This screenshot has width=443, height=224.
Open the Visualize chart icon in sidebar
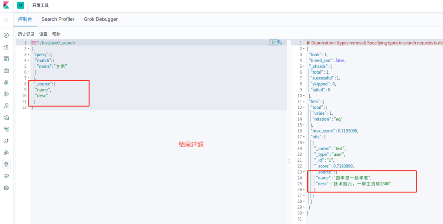[6, 47]
